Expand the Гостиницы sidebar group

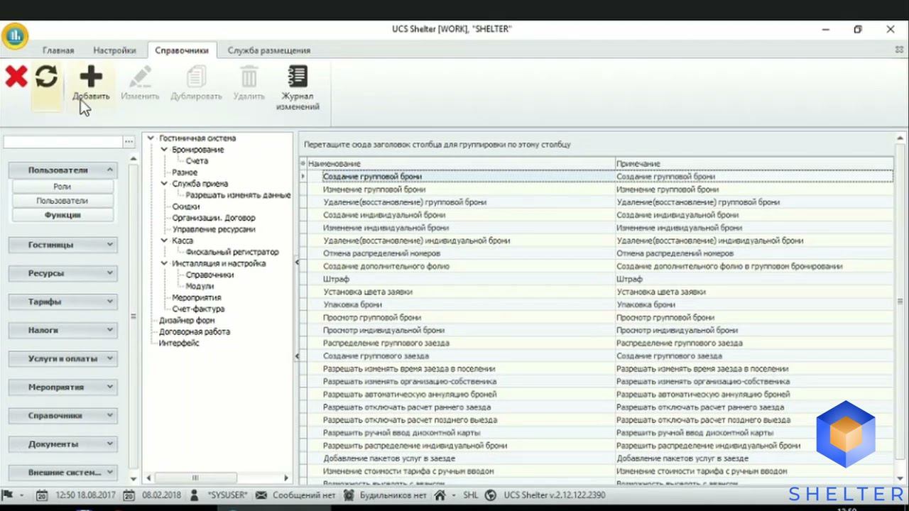pos(110,244)
